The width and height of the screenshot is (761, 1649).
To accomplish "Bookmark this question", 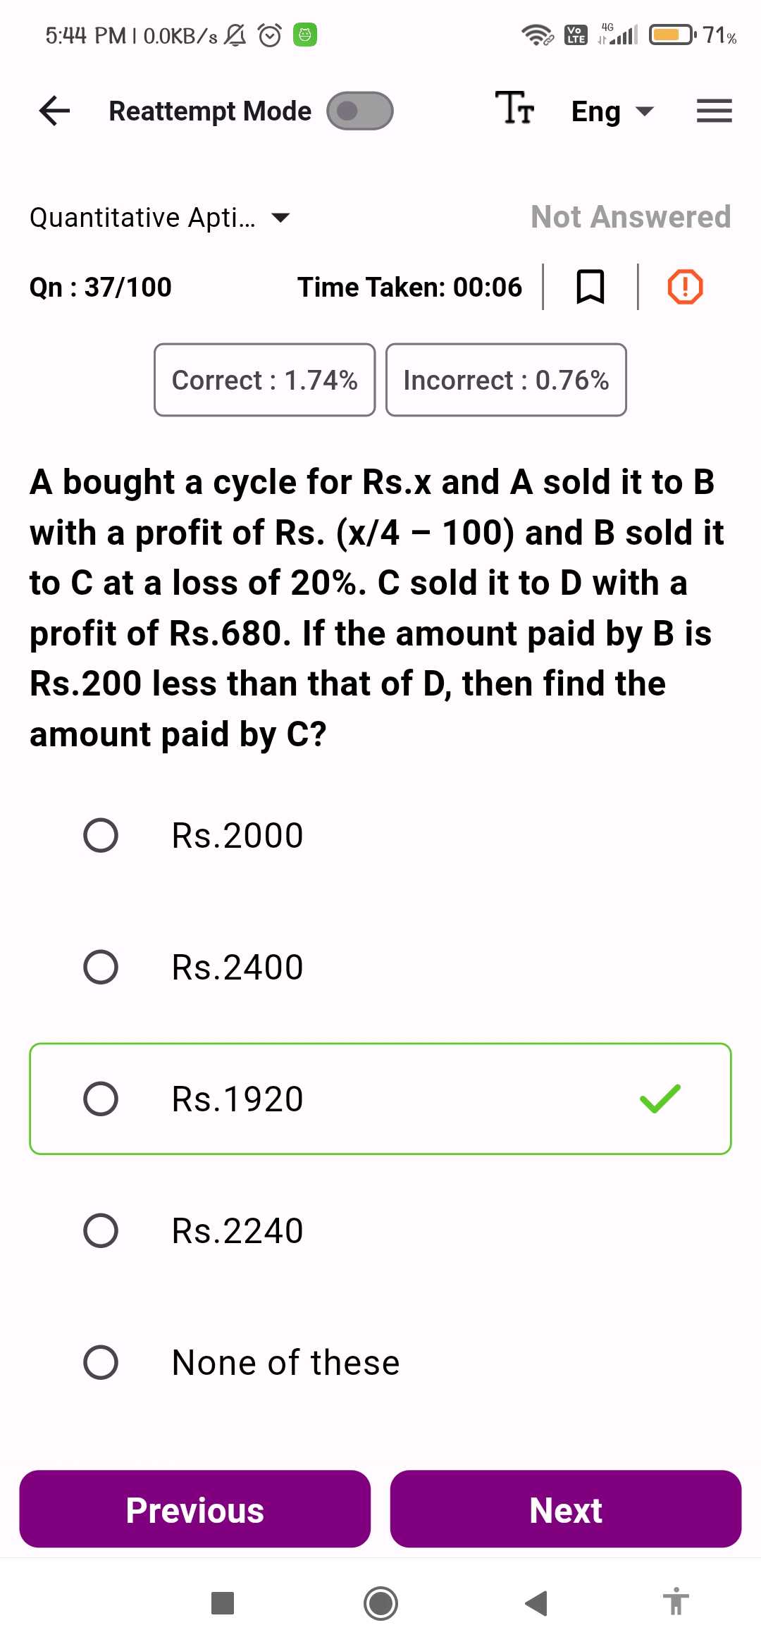I will (590, 287).
